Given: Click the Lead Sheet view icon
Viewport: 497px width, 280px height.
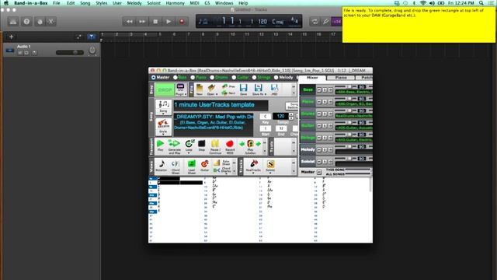Looking at the screenshot, I should (192, 166).
